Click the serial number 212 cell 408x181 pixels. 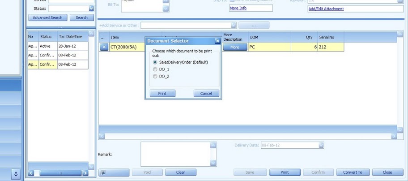click(331, 47)
